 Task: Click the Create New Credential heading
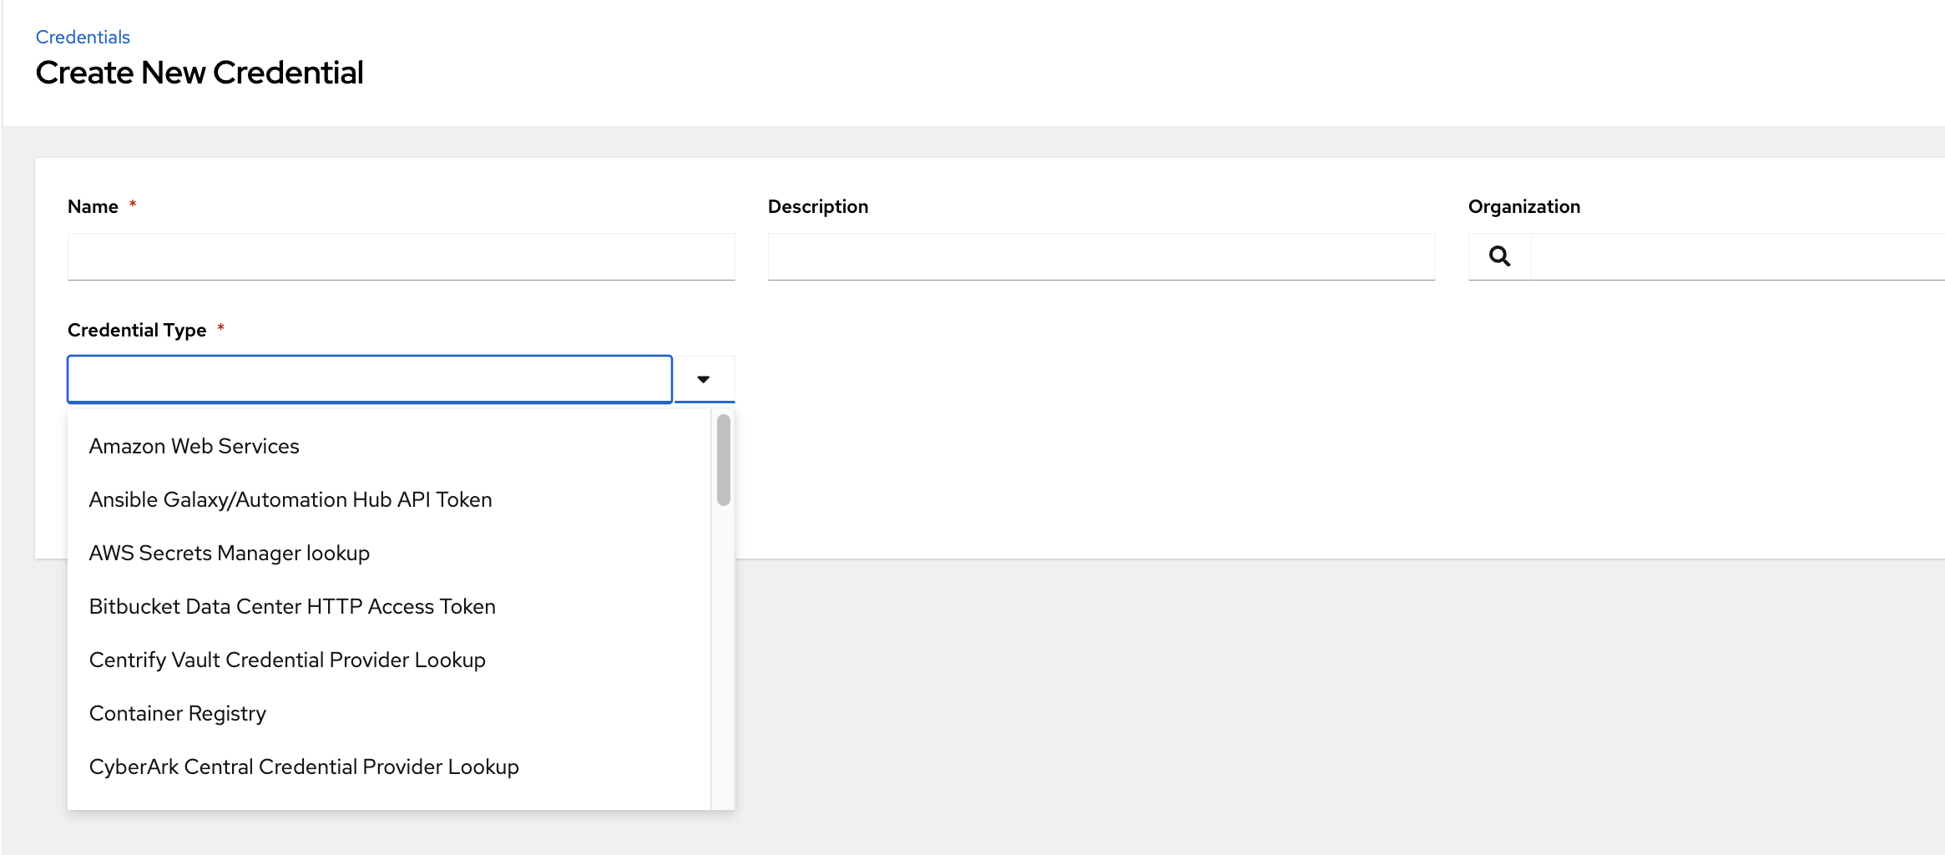click(x=200, y=73)
